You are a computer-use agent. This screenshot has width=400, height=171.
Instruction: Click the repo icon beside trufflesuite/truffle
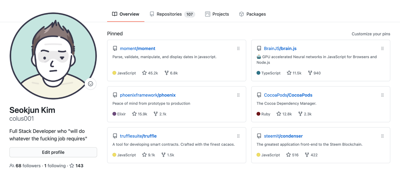pyautogui.click(x=115, y=136)
